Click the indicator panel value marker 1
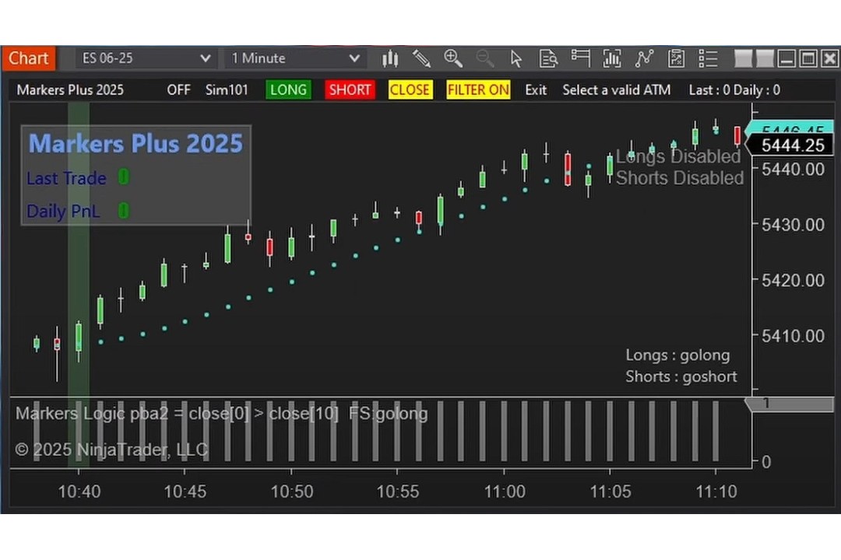 tap(790, 404)
